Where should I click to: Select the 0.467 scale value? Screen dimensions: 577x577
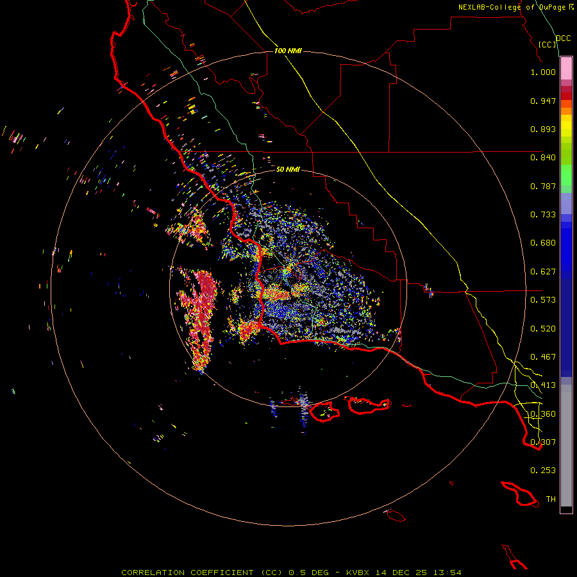[x=543, y=357]
